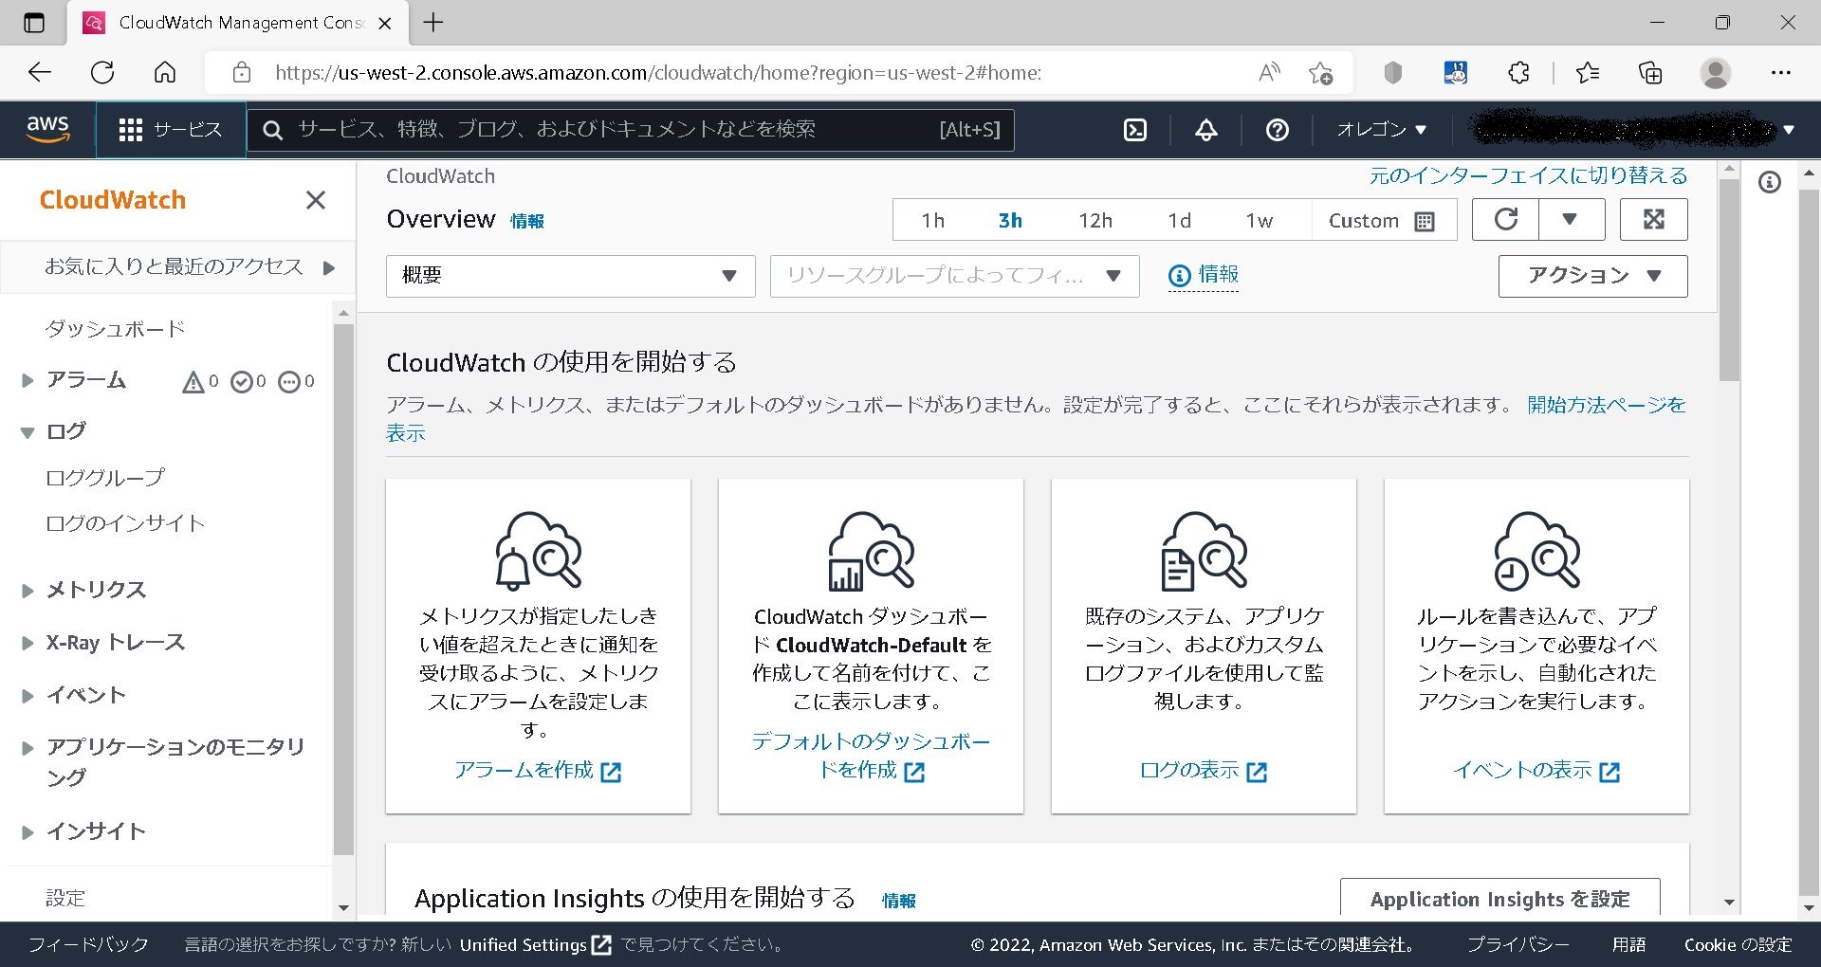Image resolution: width=1821 pixels, height=967 pixels.
Task: Toggle read aloud in address bar
Action: tap(1269, 73)
